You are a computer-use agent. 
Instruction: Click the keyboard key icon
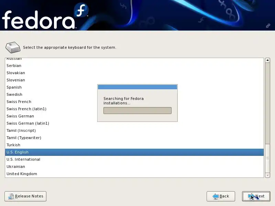click(x=13, y=47)
